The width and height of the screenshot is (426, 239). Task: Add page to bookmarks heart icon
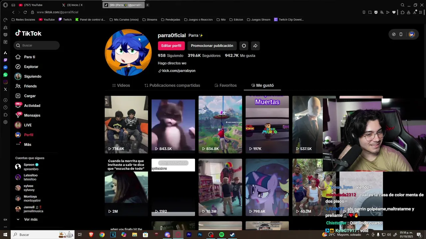394,12
